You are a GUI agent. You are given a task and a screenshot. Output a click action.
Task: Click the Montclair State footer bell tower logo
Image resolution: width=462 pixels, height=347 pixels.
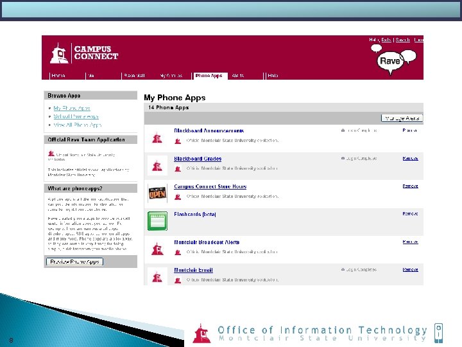tap(201, 334)
